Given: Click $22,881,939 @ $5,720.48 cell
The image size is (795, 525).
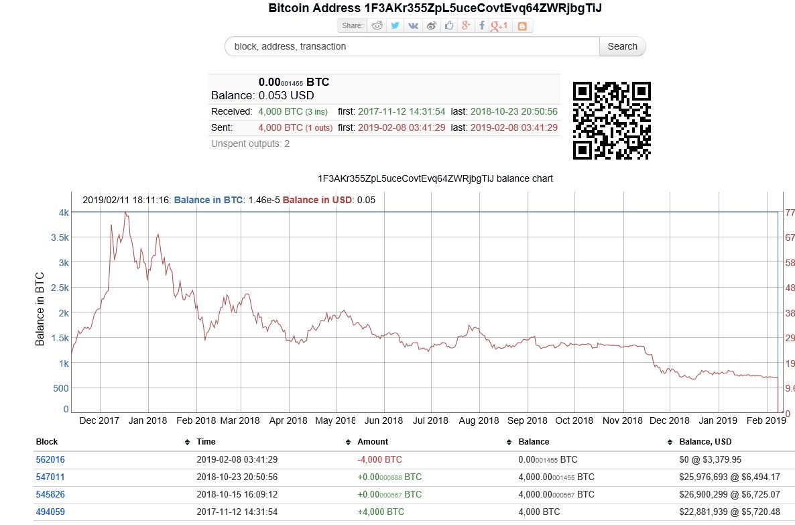Looking at the screenshot, I should [729, 512].
